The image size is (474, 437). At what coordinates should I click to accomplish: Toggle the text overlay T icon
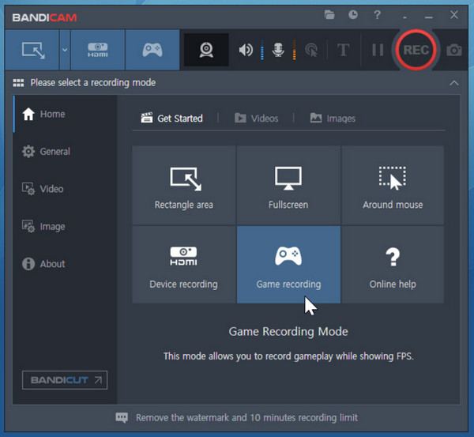[343, 50]
